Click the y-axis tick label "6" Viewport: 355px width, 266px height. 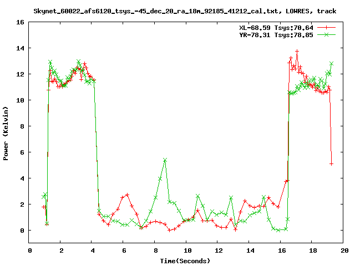click(22, 152)
